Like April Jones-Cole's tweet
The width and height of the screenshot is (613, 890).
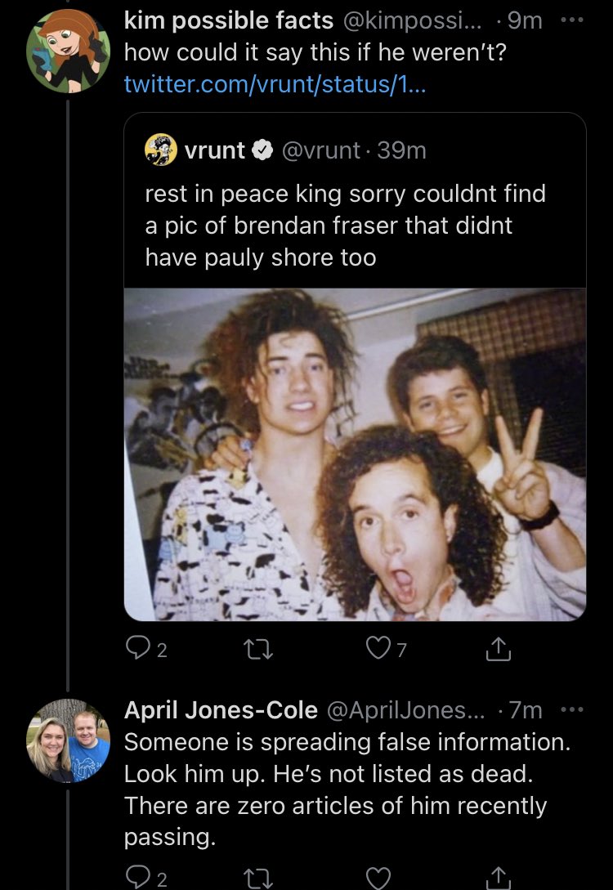pyautogui.click(x=378, y=878)
